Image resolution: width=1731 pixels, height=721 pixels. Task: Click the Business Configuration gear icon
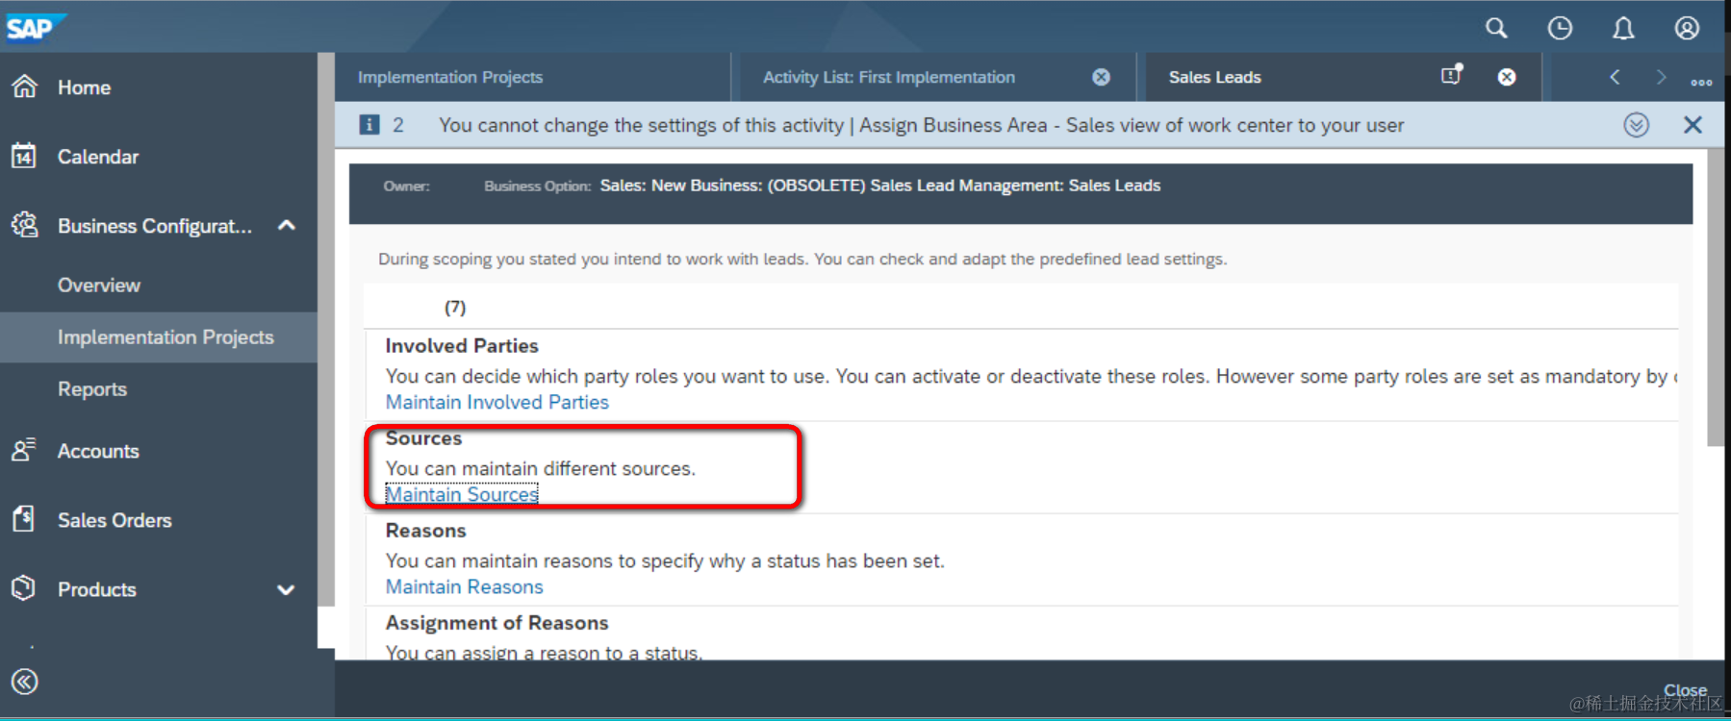coord(25,225)
